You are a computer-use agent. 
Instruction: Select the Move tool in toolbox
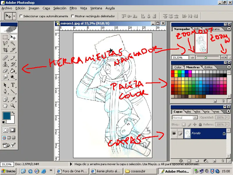click(13, 37)
